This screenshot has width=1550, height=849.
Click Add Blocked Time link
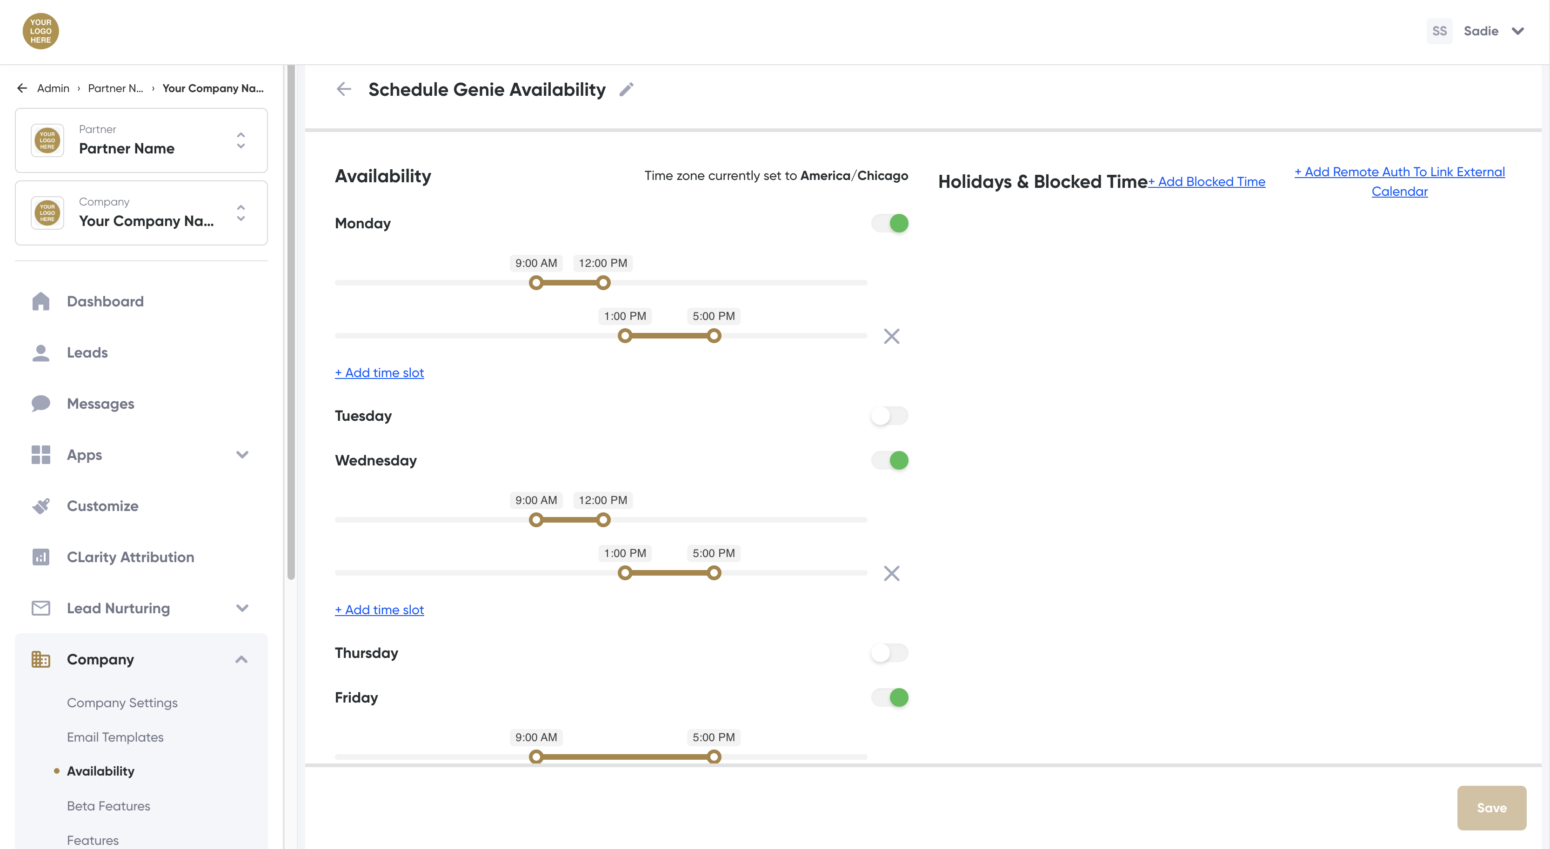(x=1207, y=182)
